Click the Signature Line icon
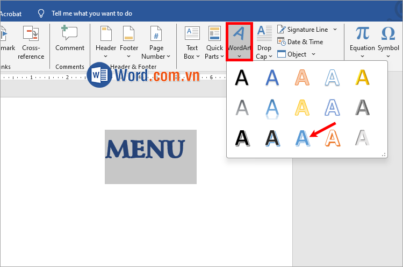Screen dimensions: 403x267 pos(281,29)
